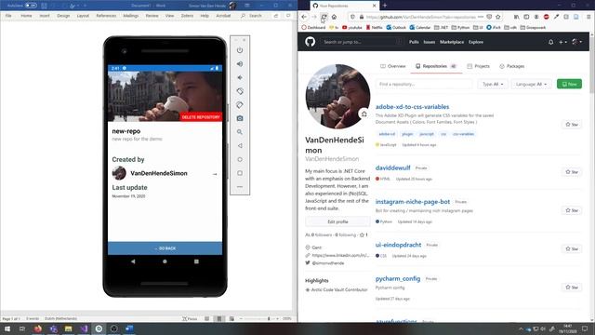Viewport: 595px width, 335px height.
Task: Open Firefox from Windows taskbar
Action: (x=37, y=328)
